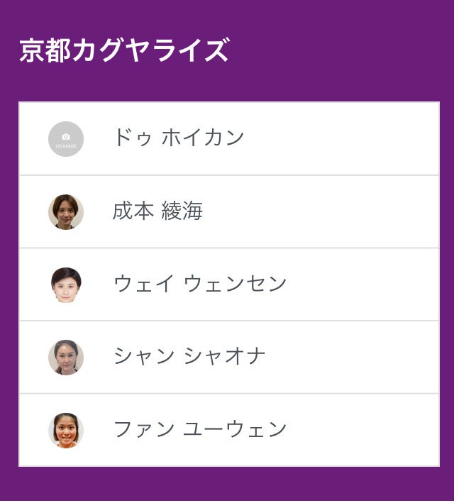This screenshot has height=503, width=454.
Task: Click ウェイ ウェンセン's avatar photo
Action: tap(66, 284)
